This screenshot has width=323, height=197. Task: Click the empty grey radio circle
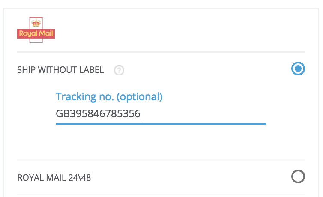click(298, 176)
